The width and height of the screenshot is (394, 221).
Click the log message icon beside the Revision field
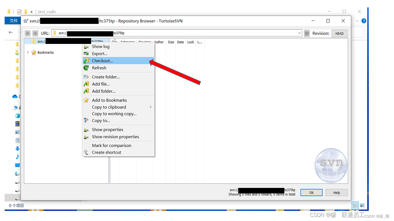pyautogui.click(x=307, y=33)
